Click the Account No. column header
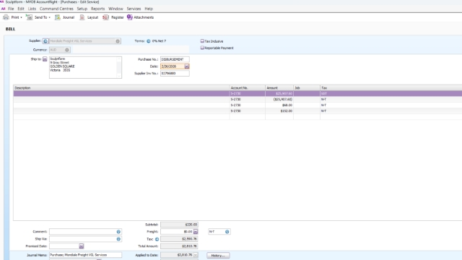This screenshot has width=462, height=260. pos(247,88)
